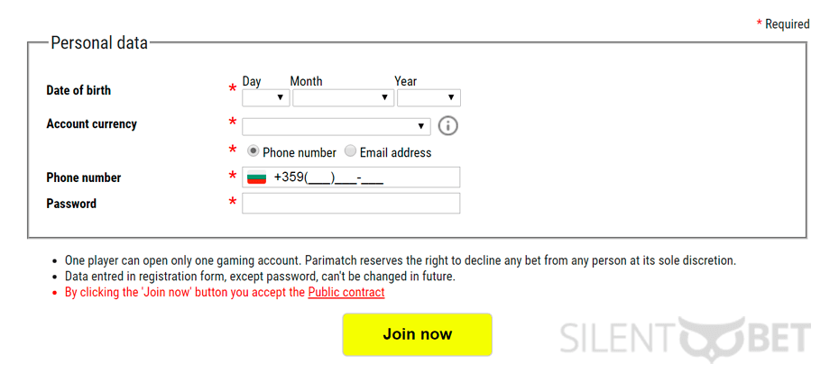Open the Public contract link

(x=346, y=293)
